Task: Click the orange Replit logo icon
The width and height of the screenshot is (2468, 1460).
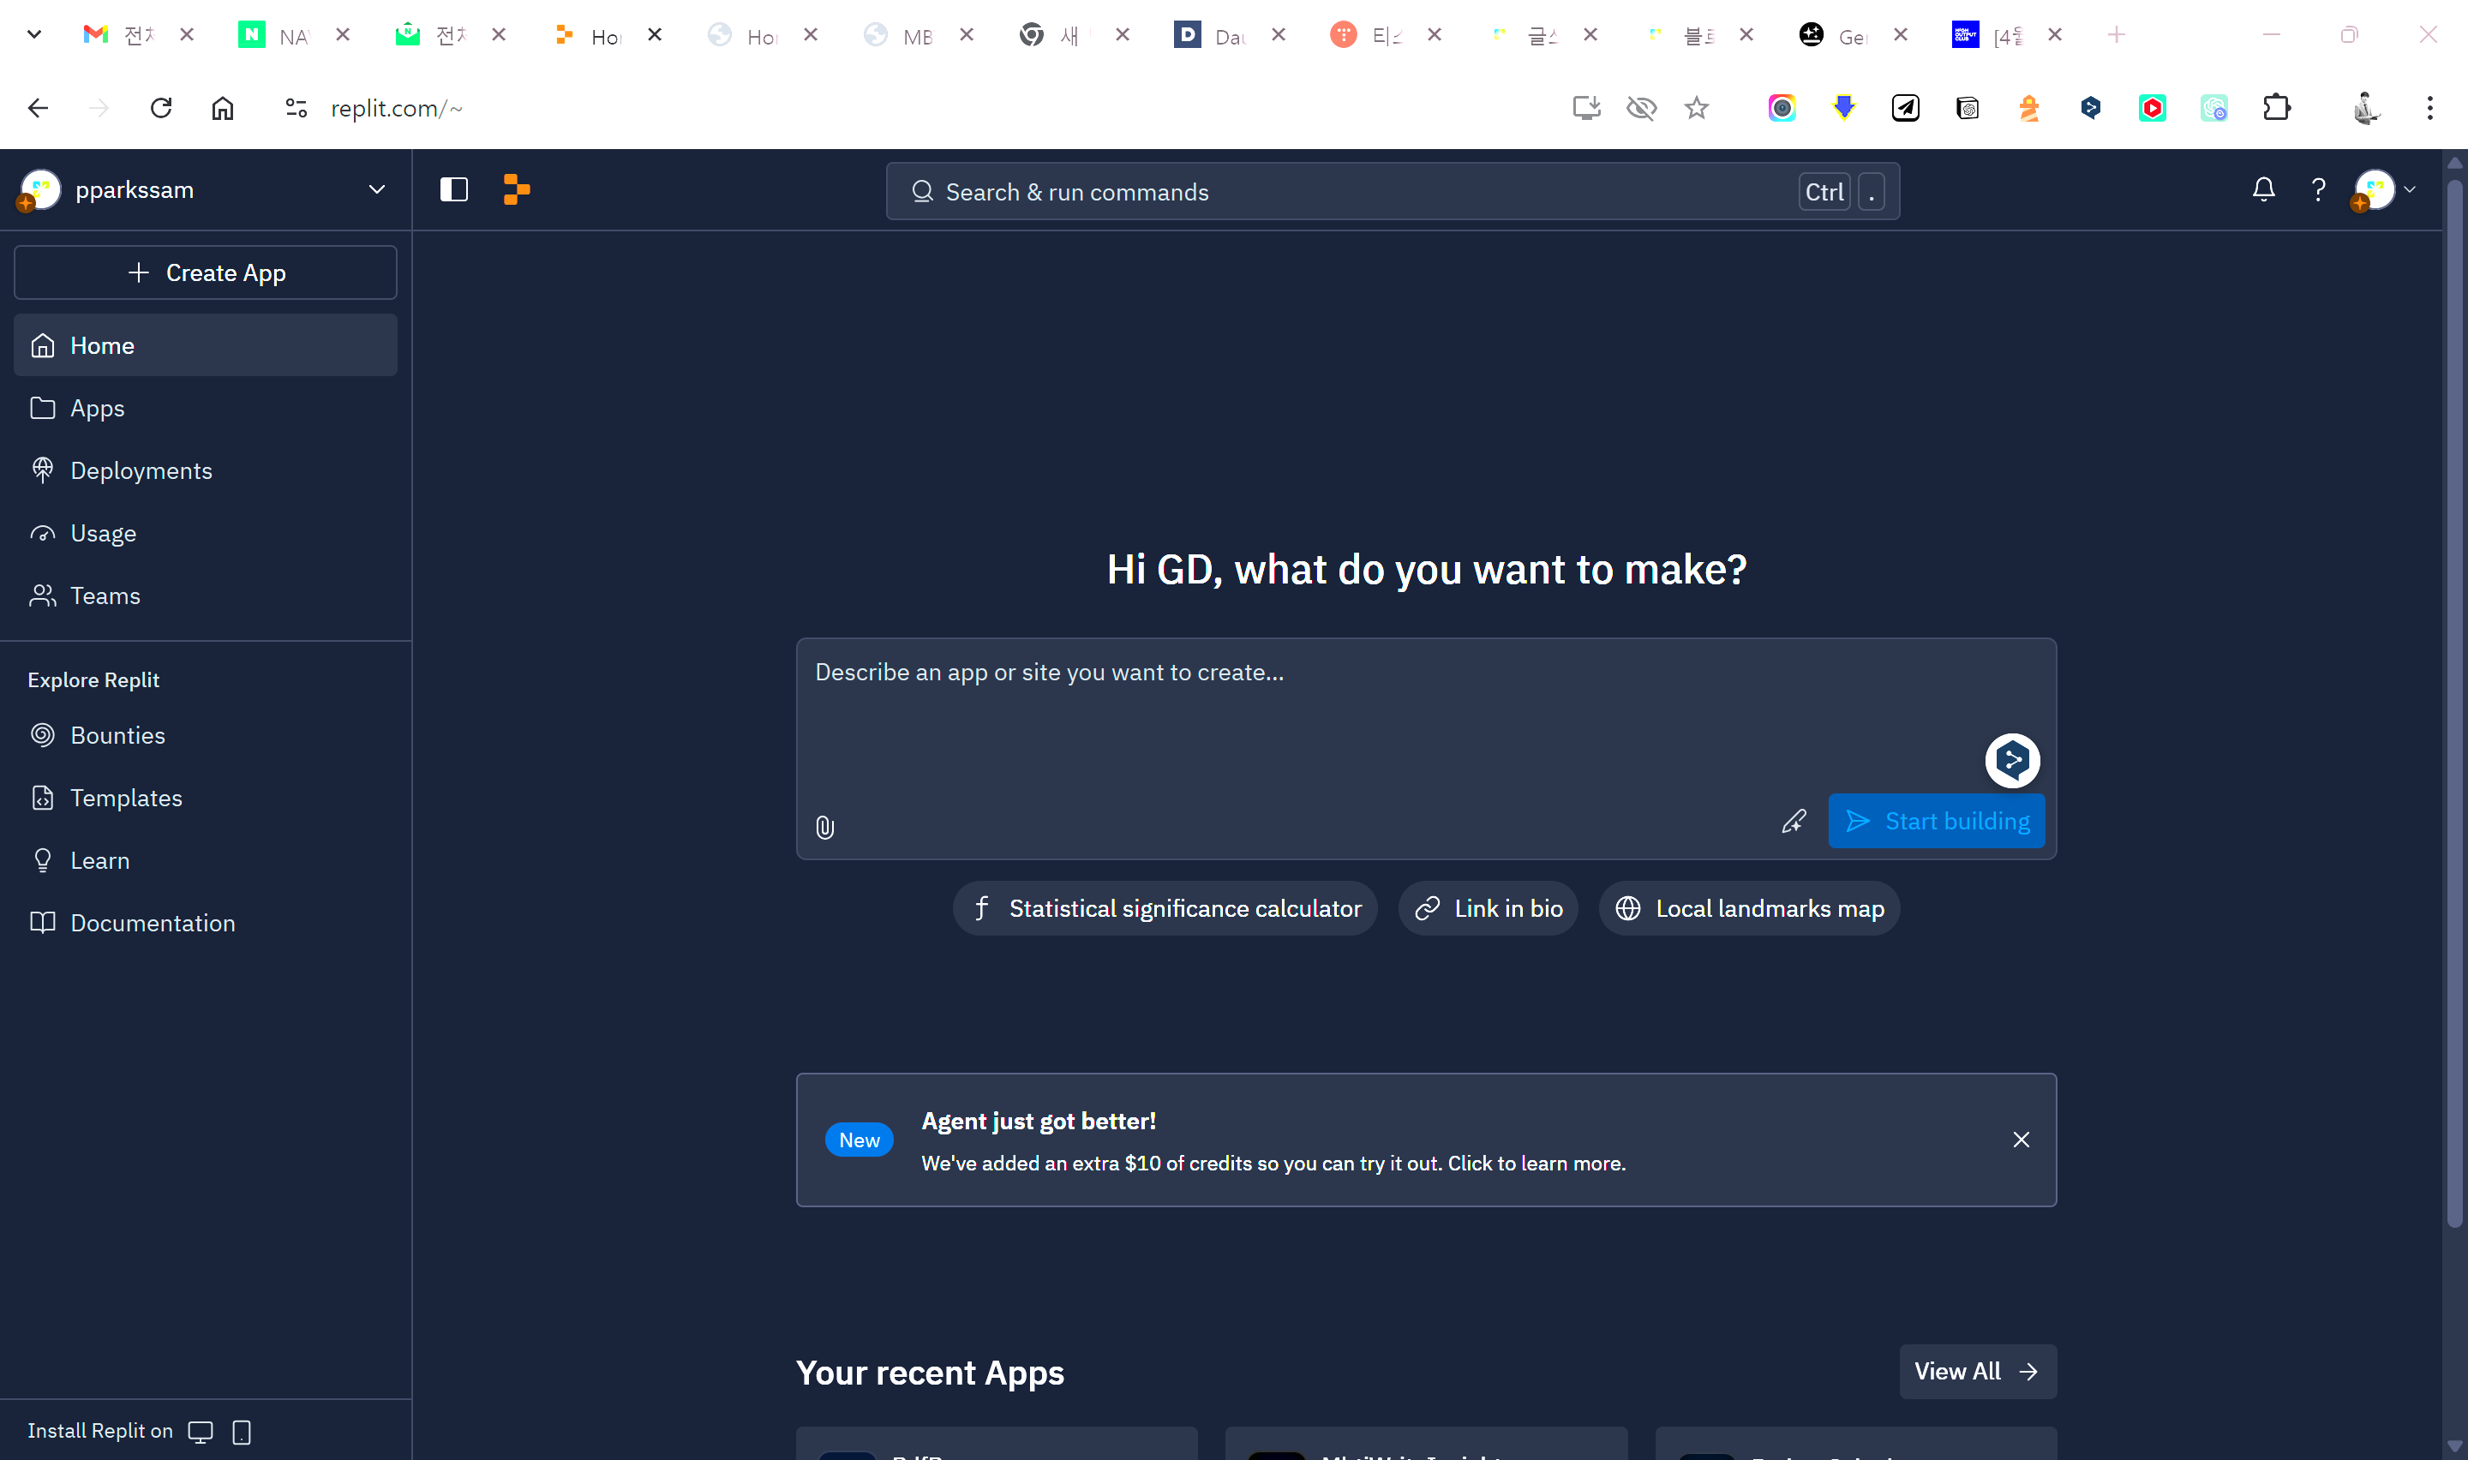Action: point(517,188)
